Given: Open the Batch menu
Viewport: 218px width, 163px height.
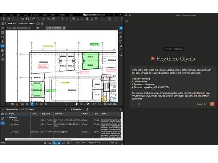Looking at the screenshot, I should (x=45, y=15).
